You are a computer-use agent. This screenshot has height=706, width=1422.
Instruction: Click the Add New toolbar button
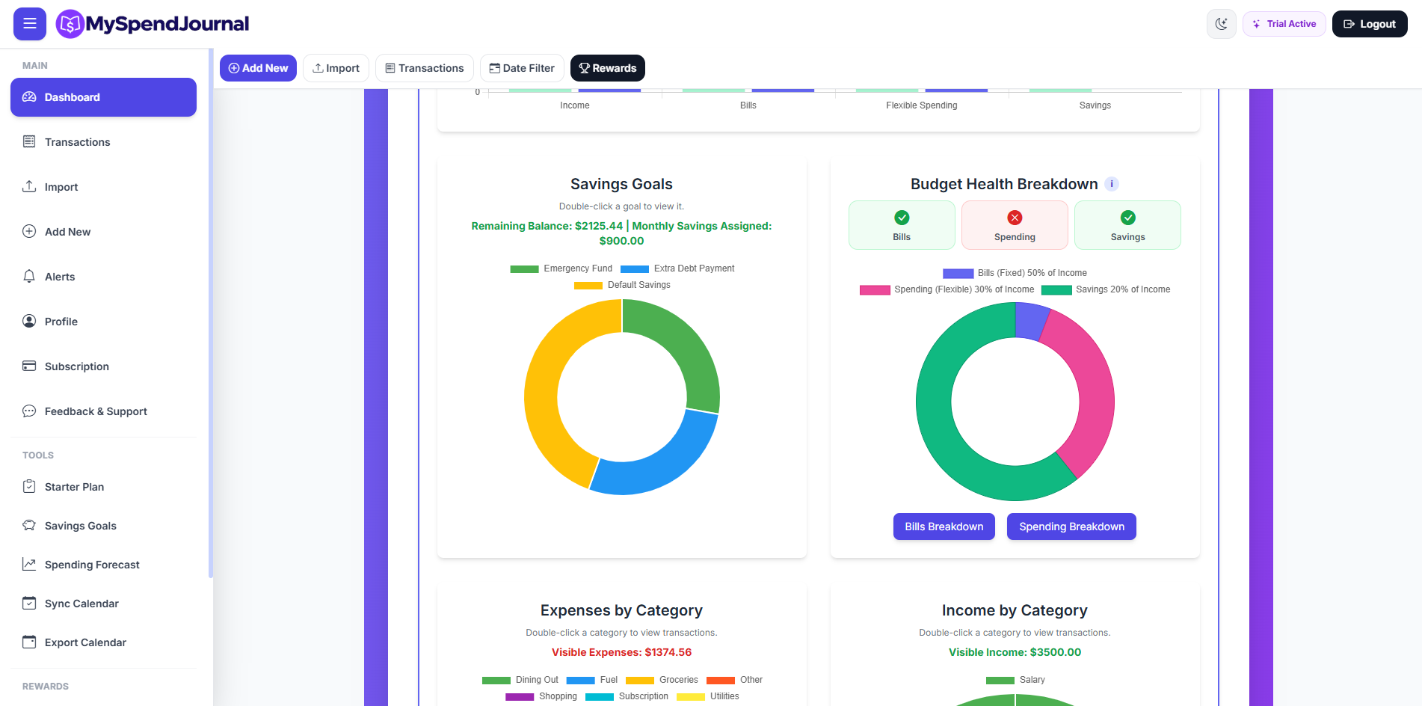[258, 68]
